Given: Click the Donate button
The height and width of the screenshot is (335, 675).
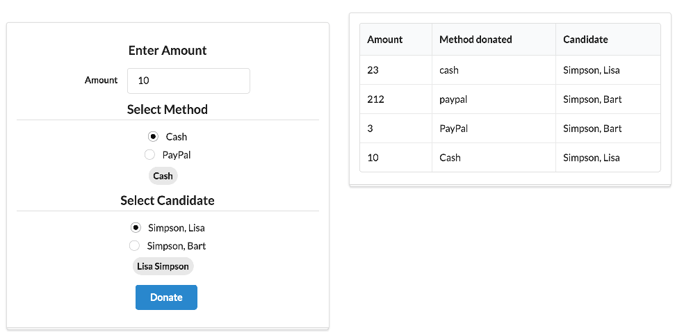Looking at the screenshot, I should (166, 297).
